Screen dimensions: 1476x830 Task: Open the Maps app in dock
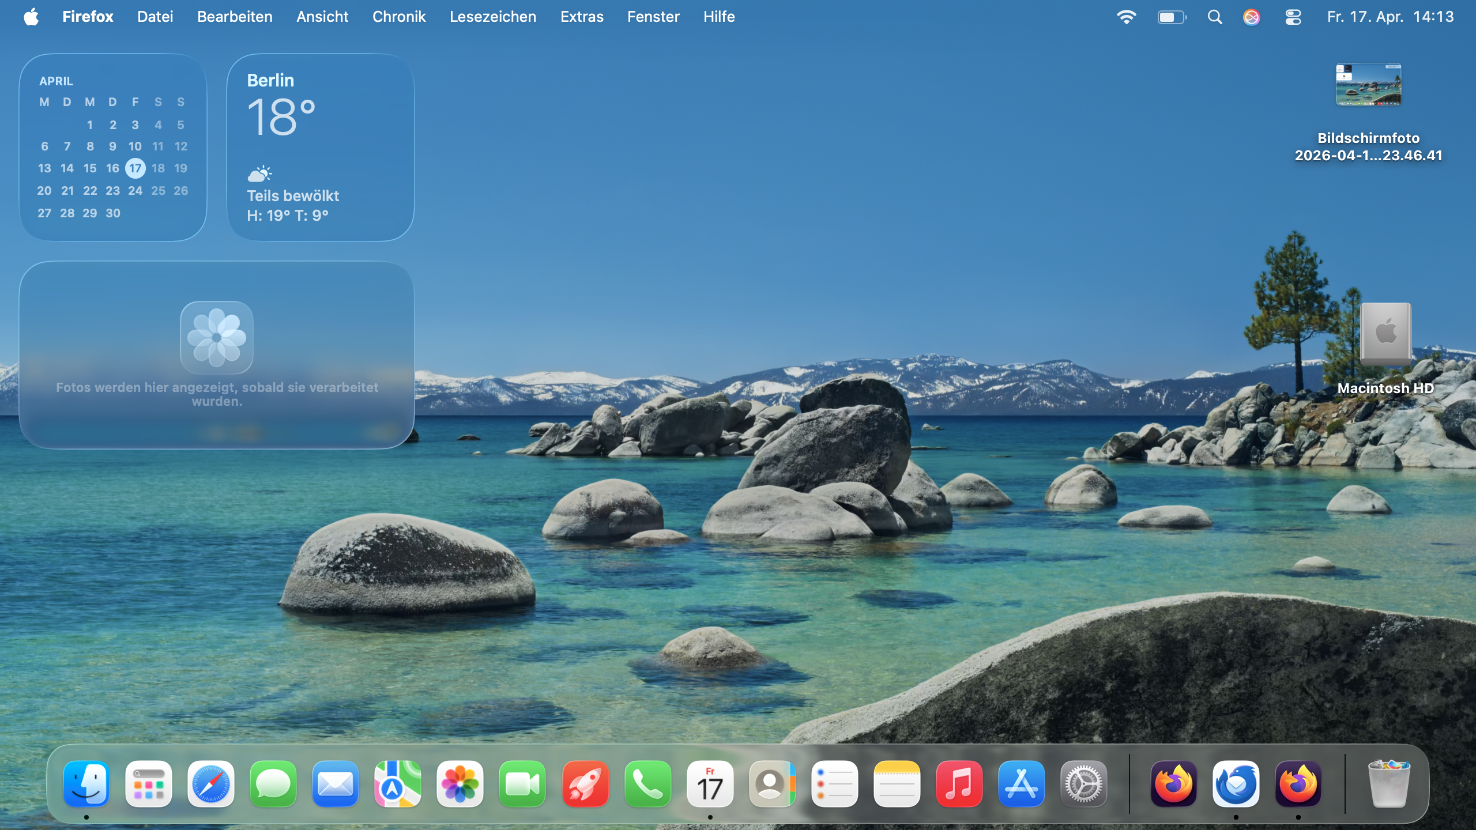click(x=398, y=784)
